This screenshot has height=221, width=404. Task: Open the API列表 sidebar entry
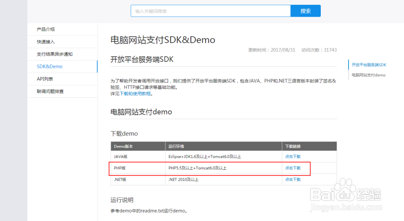click(45, 79)
